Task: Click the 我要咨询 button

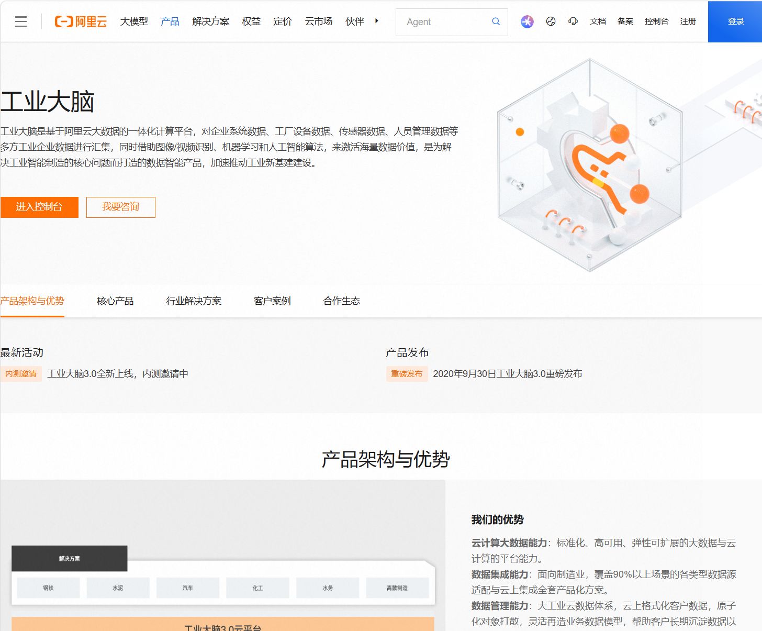Action: click(x=121, y=207)
